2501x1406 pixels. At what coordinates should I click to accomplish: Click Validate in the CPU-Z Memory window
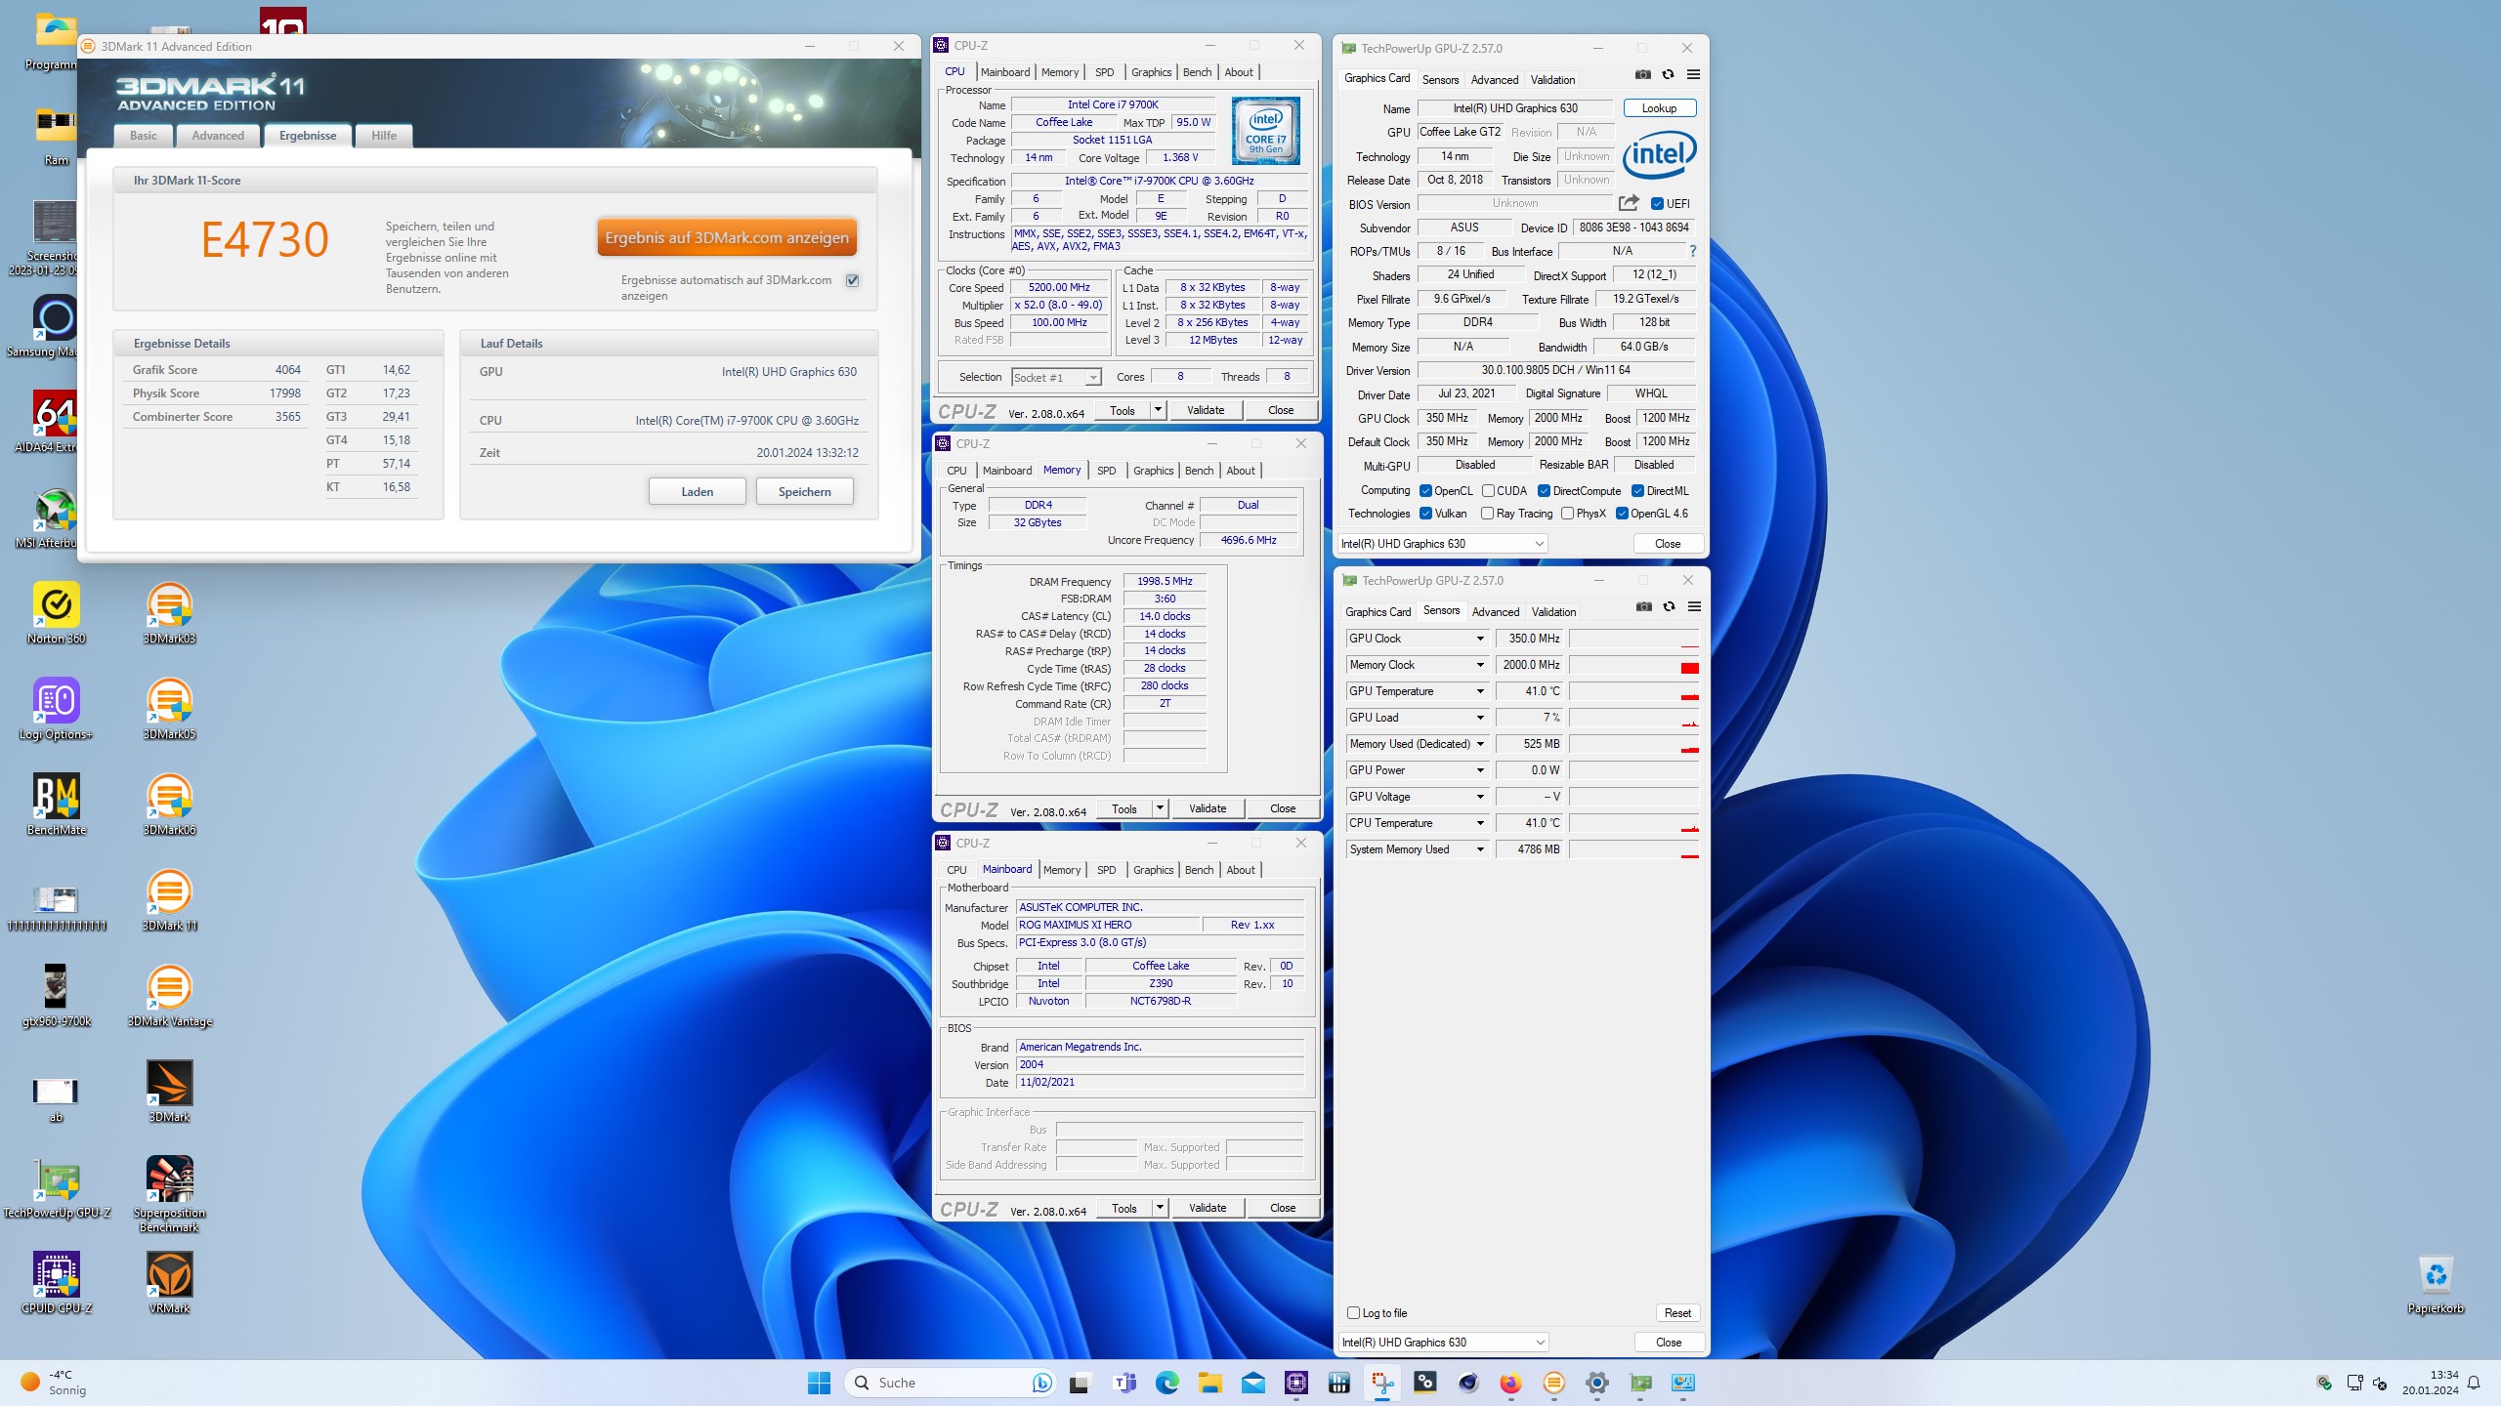coord(1207,808)
